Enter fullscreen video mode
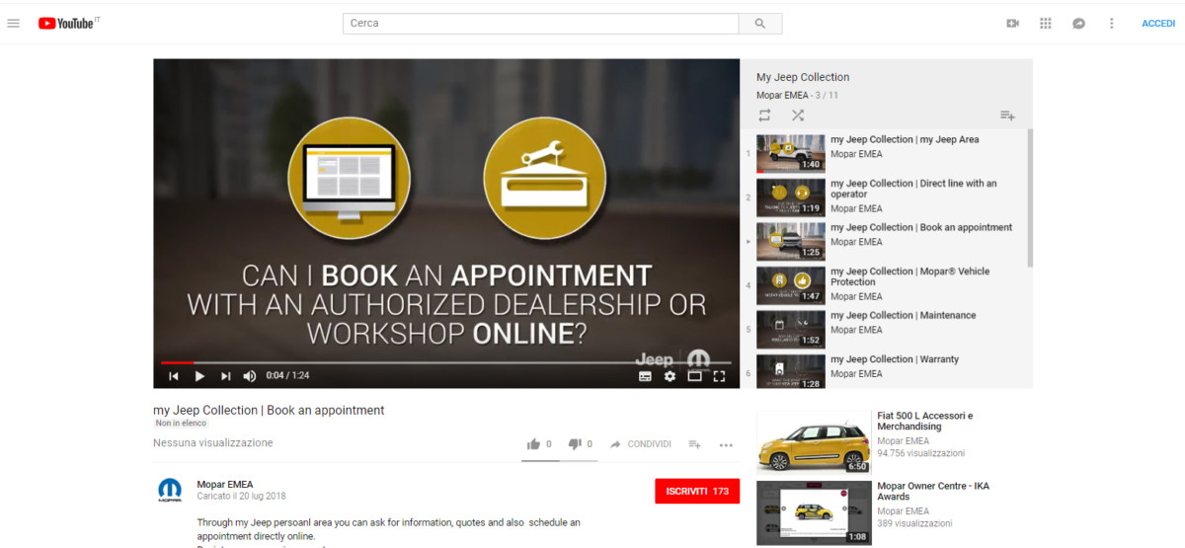 (719, 376)
